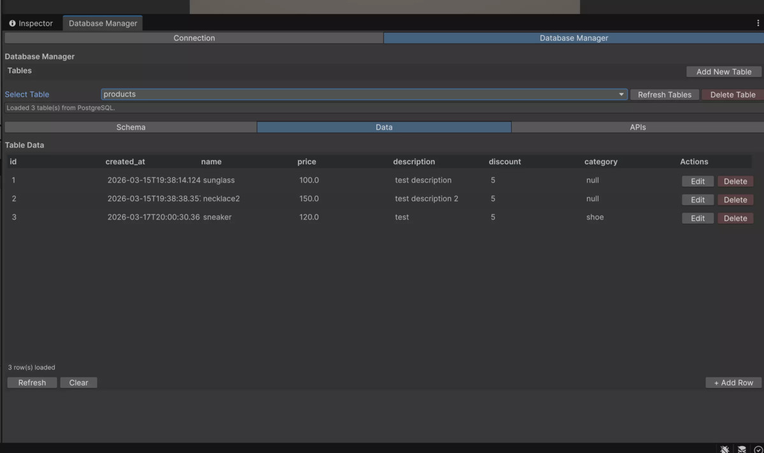Screen dimensions: 764x453
Task: Click the 2026-03-15T19:38:14 timestamp cell
Action: click(x=153, y=180)
